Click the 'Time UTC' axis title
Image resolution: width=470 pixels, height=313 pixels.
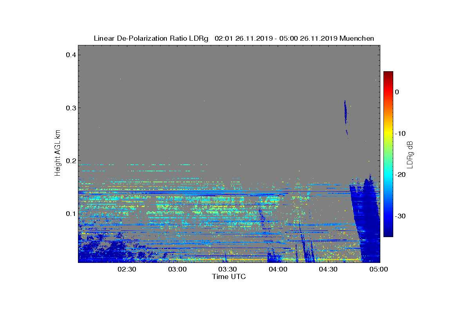pos(229,277)
